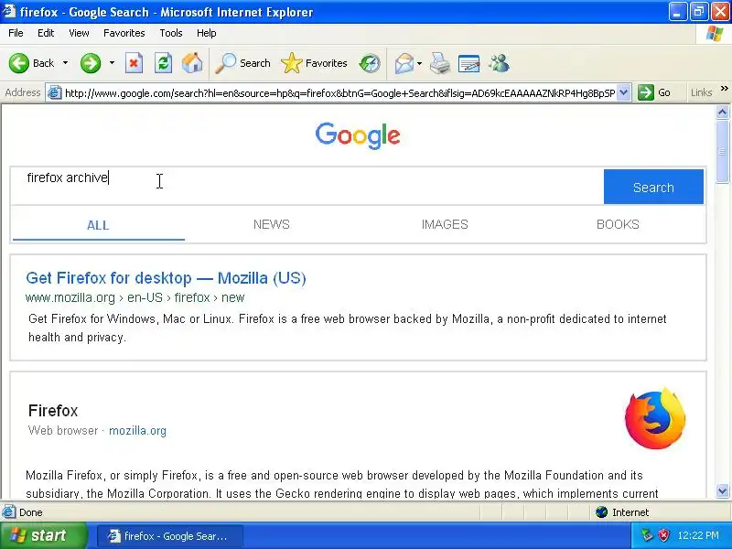Open the Mail envelope icon
Image resolution: width=732 pixels, height=549 pixels.
(x=404, y=63)
